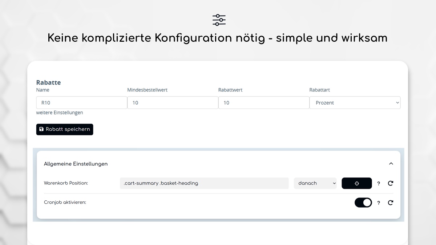Click the crosshair element picker button
The height and width of the screenshot is (245, 436).
[356, 183]
